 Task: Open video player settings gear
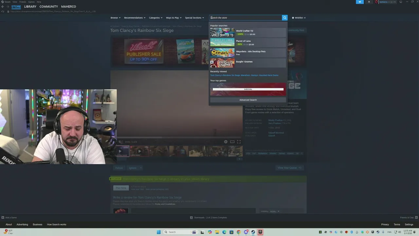(x=226, y=142)
